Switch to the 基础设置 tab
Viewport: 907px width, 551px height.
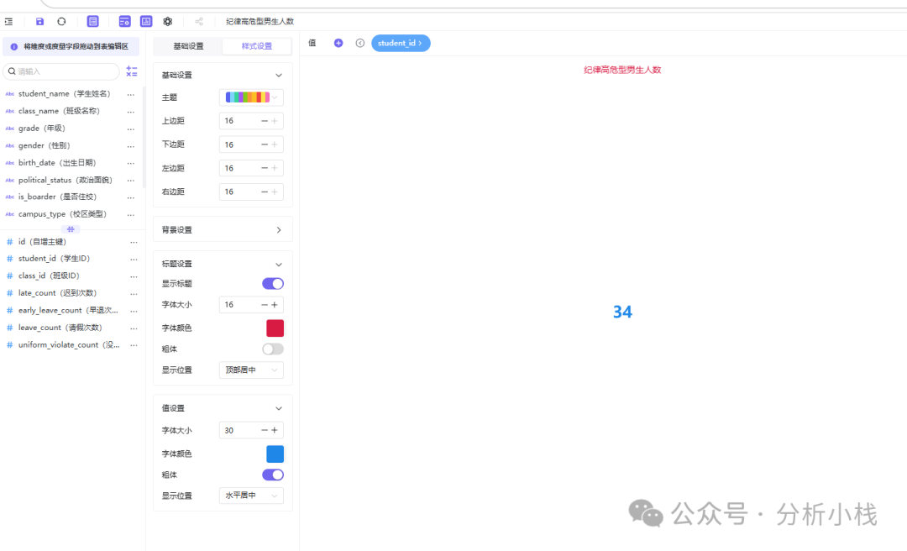[x=189, y=45]
